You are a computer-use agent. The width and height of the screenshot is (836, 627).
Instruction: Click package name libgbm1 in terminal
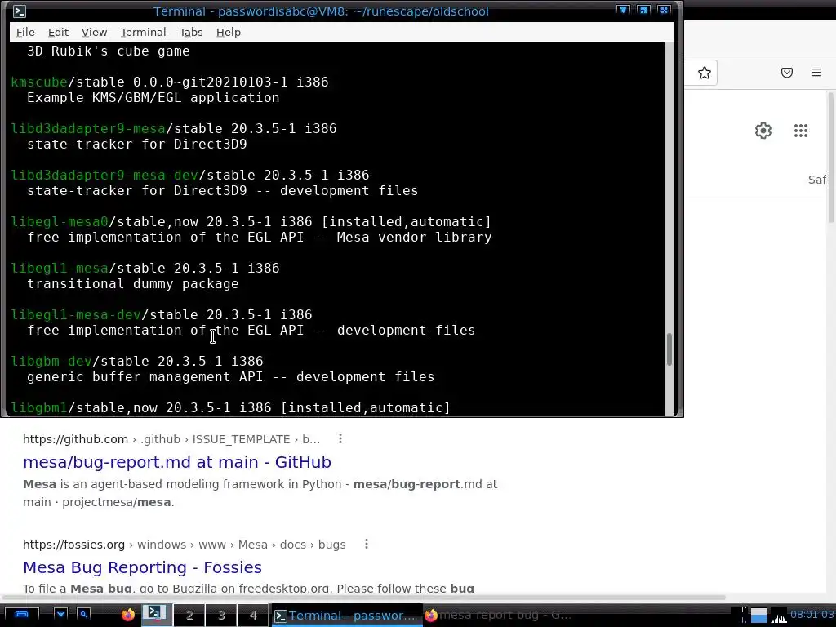39,408
